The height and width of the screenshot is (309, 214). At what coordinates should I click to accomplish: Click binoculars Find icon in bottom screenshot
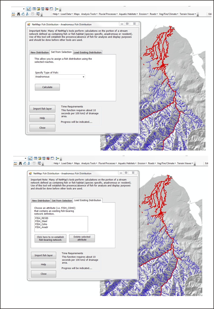(x=20, y=163)
